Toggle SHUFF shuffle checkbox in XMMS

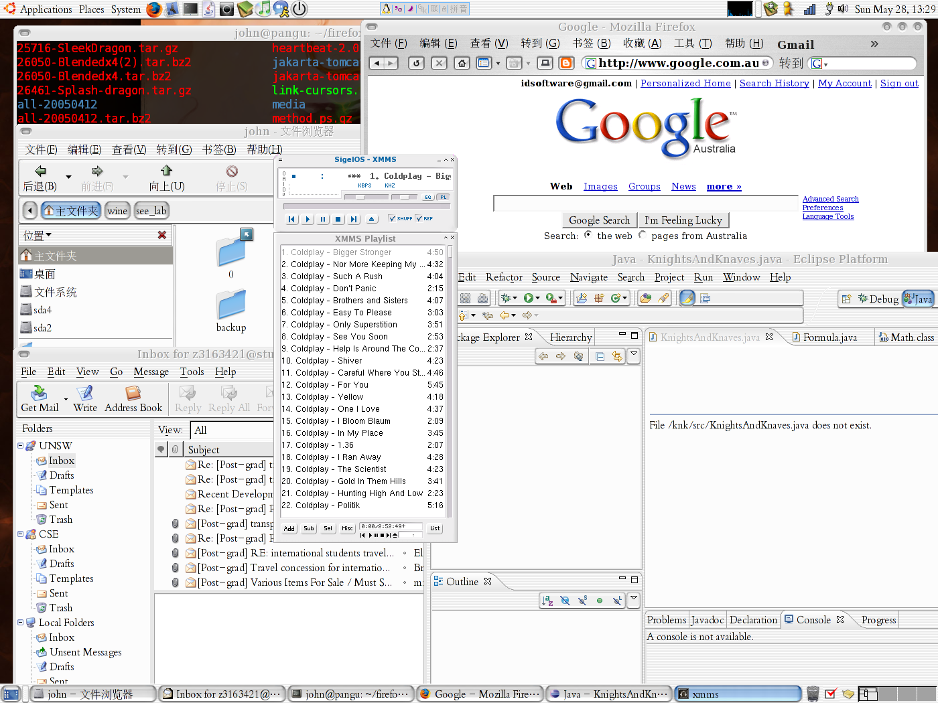tap(401, 218)
